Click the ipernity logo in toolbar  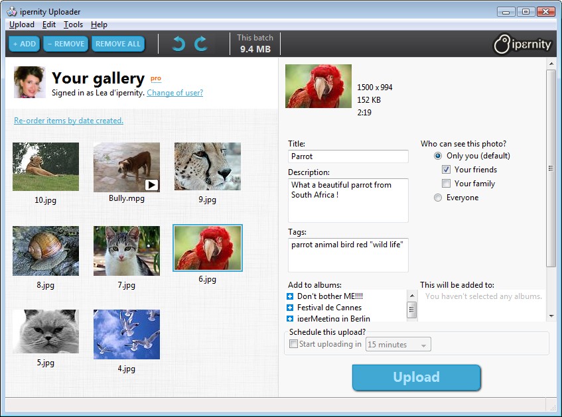(x=523, y=44)
